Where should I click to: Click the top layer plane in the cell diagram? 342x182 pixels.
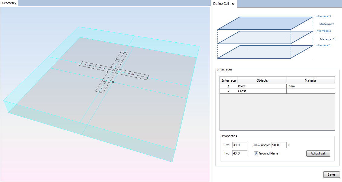pyautogui.click(x=265, y=23)
